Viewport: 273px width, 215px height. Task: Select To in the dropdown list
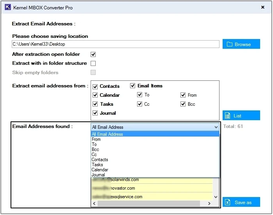point(155,144)
